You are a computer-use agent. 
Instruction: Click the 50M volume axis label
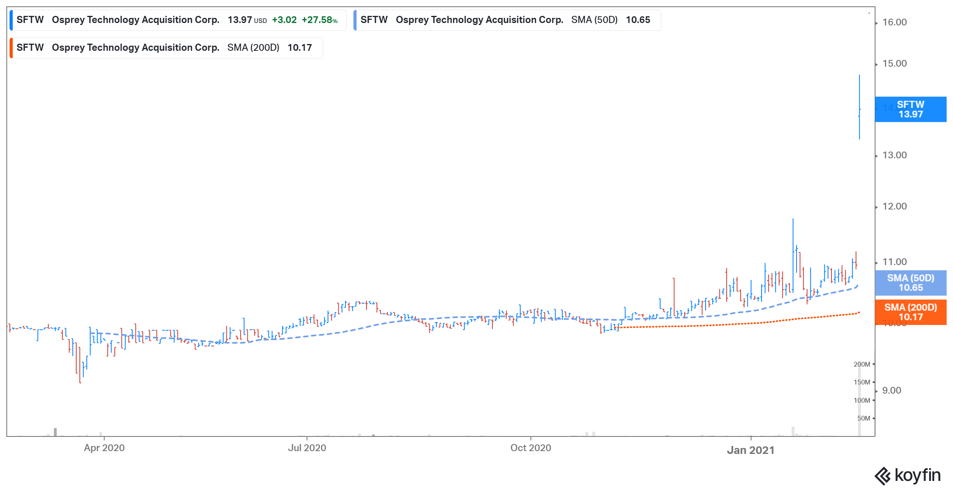pos(864,418)
